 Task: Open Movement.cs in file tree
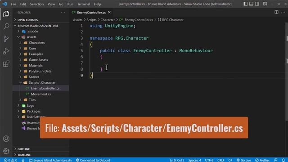(x=41, y=94)
